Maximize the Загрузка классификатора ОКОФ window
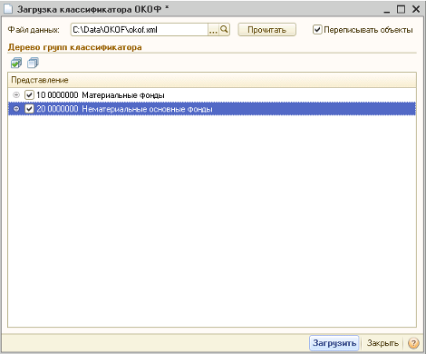Screen dimensions: 426x354 401,9
